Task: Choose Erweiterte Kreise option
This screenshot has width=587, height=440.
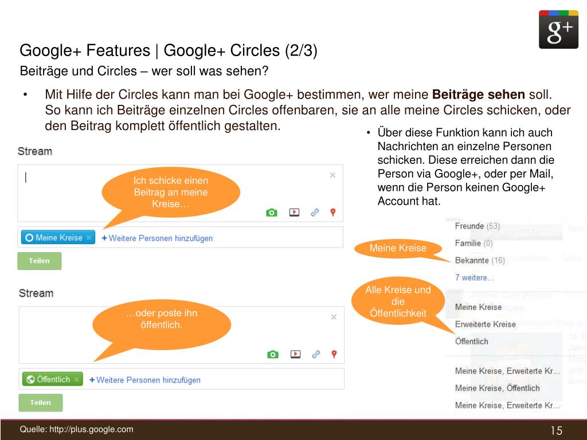Action: (x=485, y=324)
